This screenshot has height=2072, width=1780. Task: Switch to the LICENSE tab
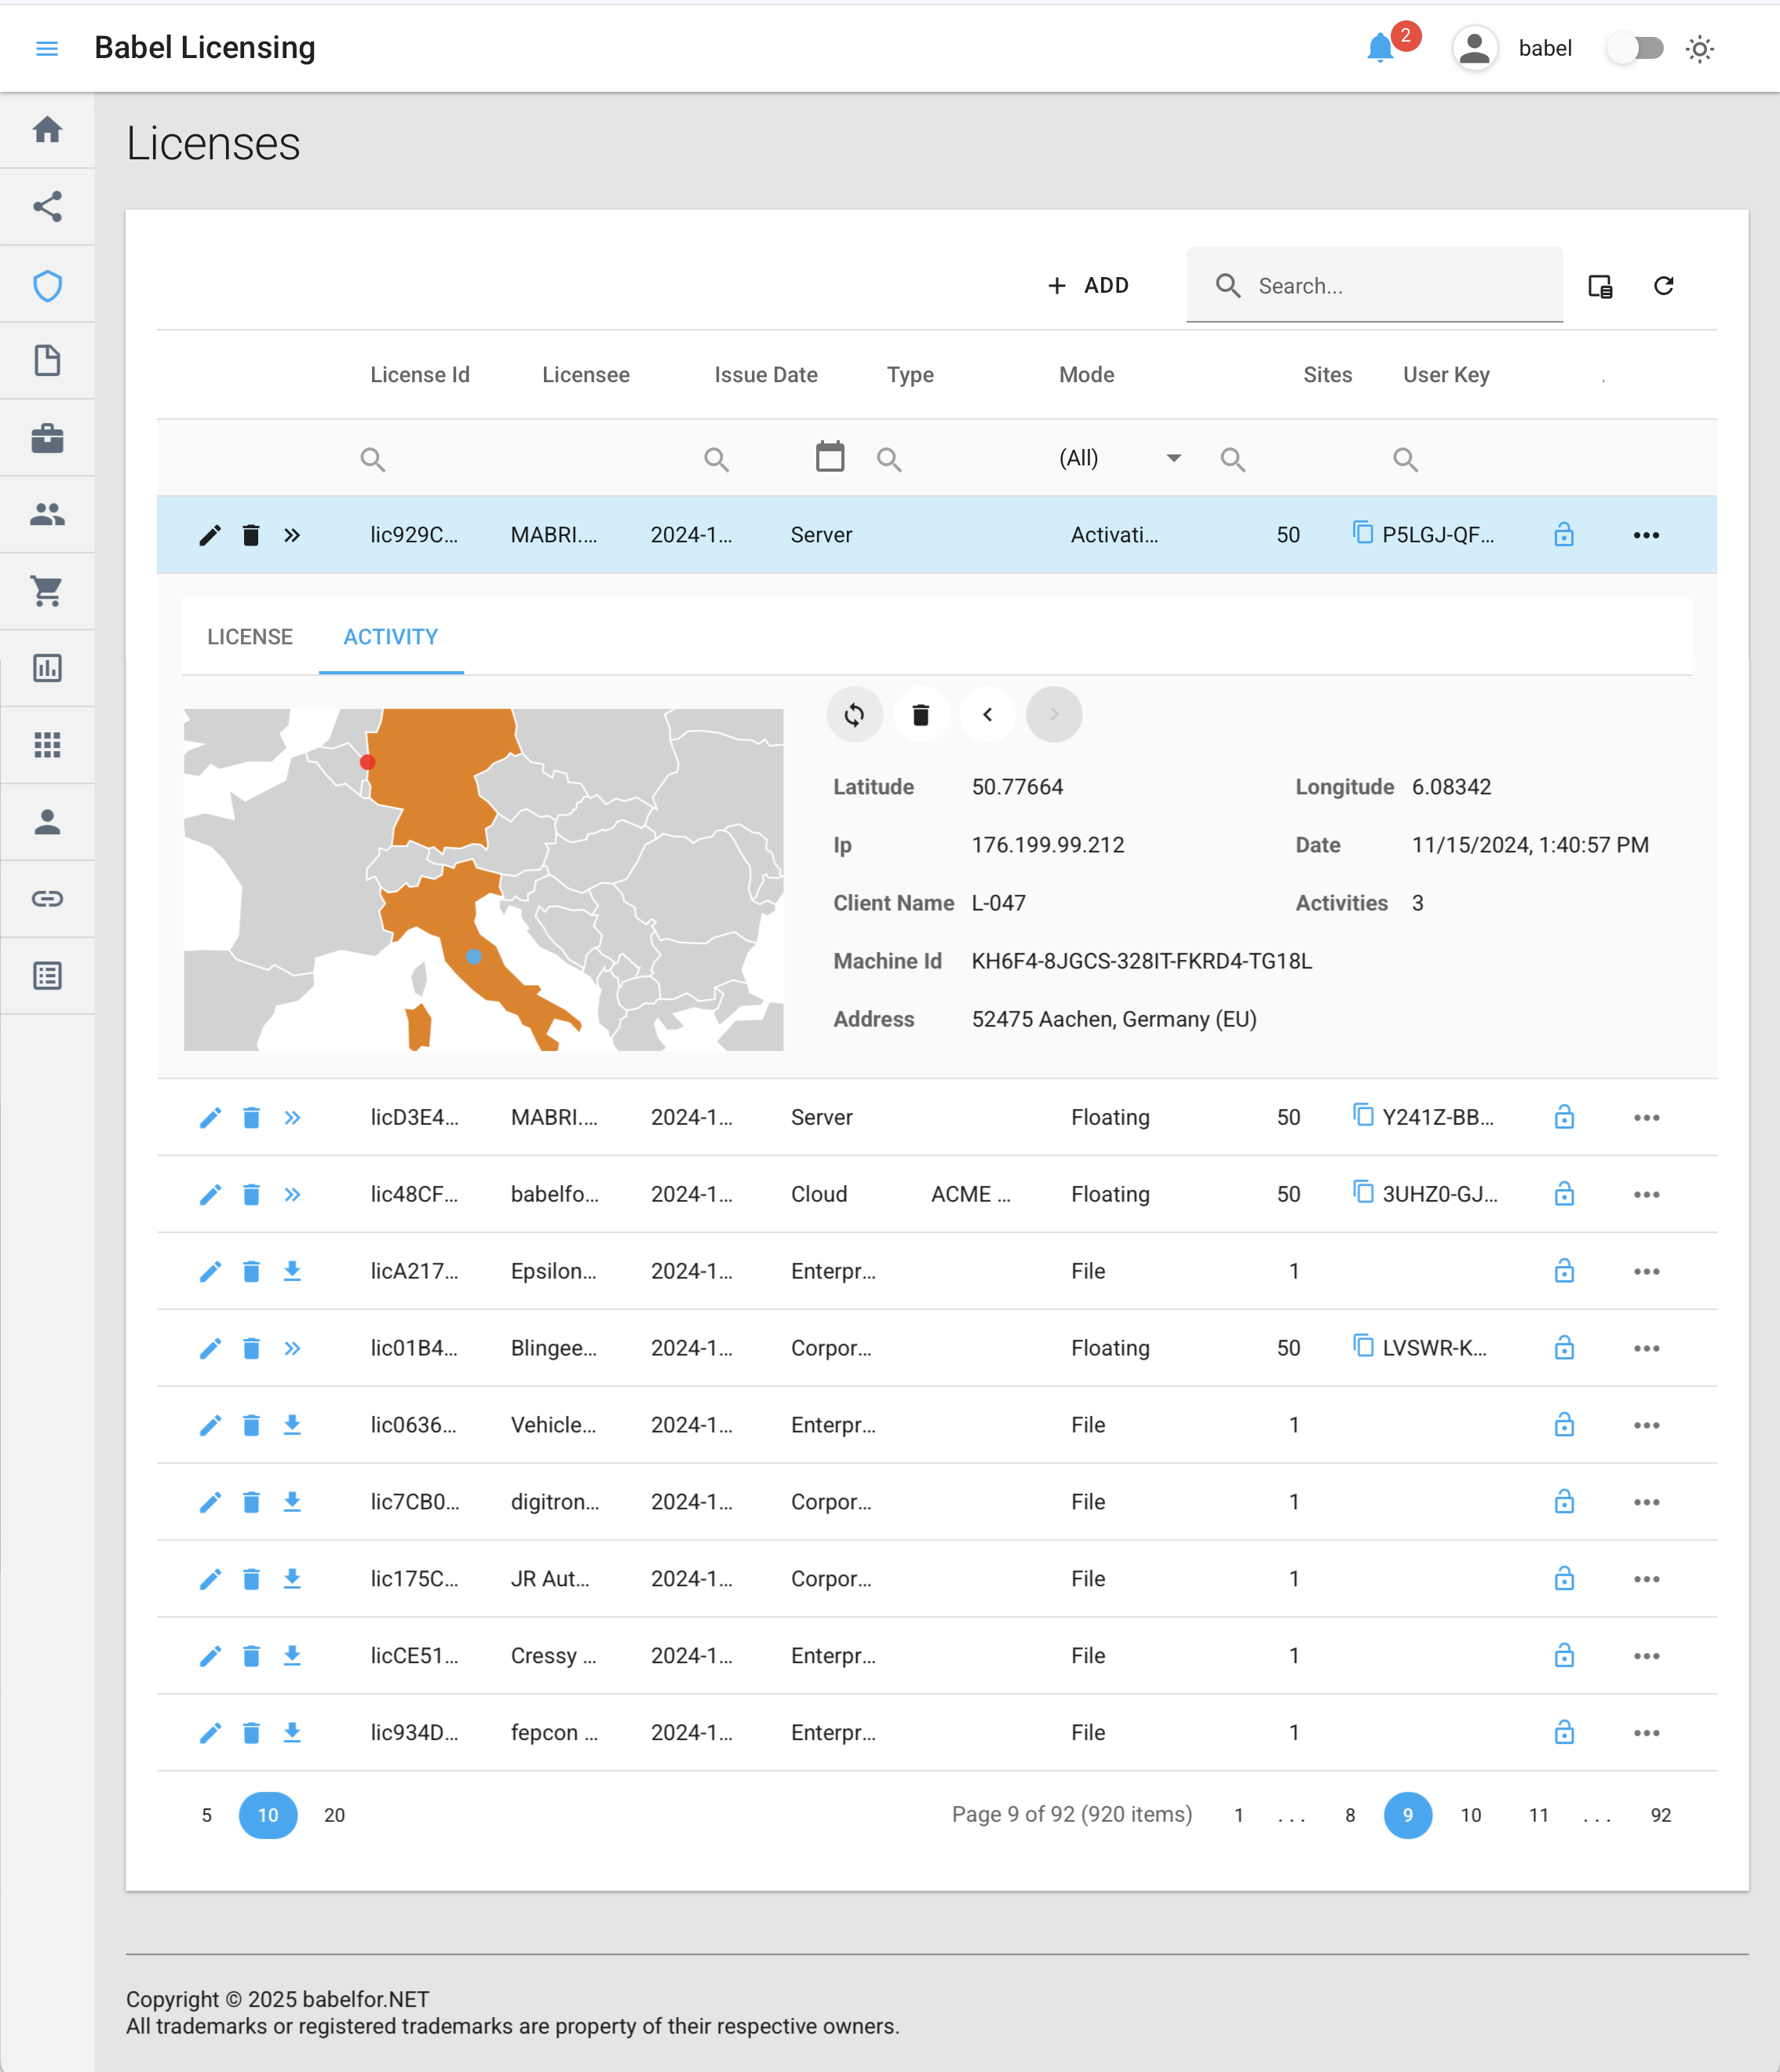[250, 637]
